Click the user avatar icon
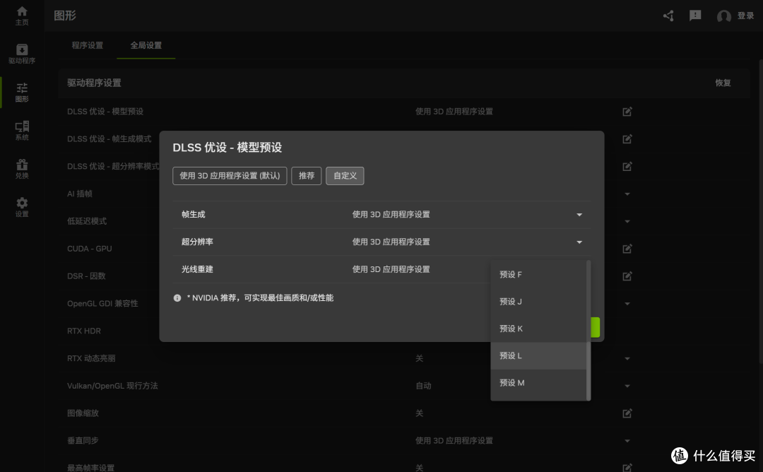Viewport: 763px width, 472px height. tap(724, 16)
